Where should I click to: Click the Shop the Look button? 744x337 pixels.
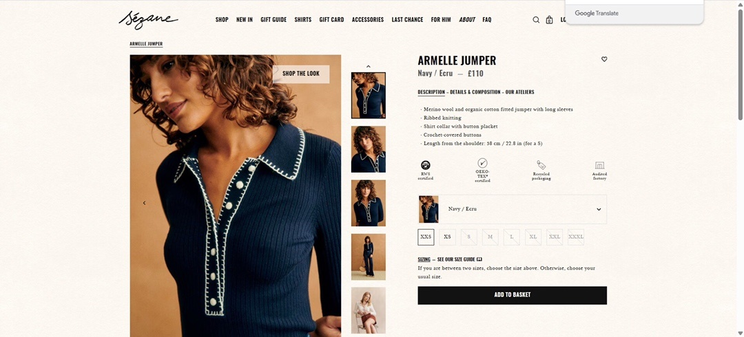click(x=301, y=74)
